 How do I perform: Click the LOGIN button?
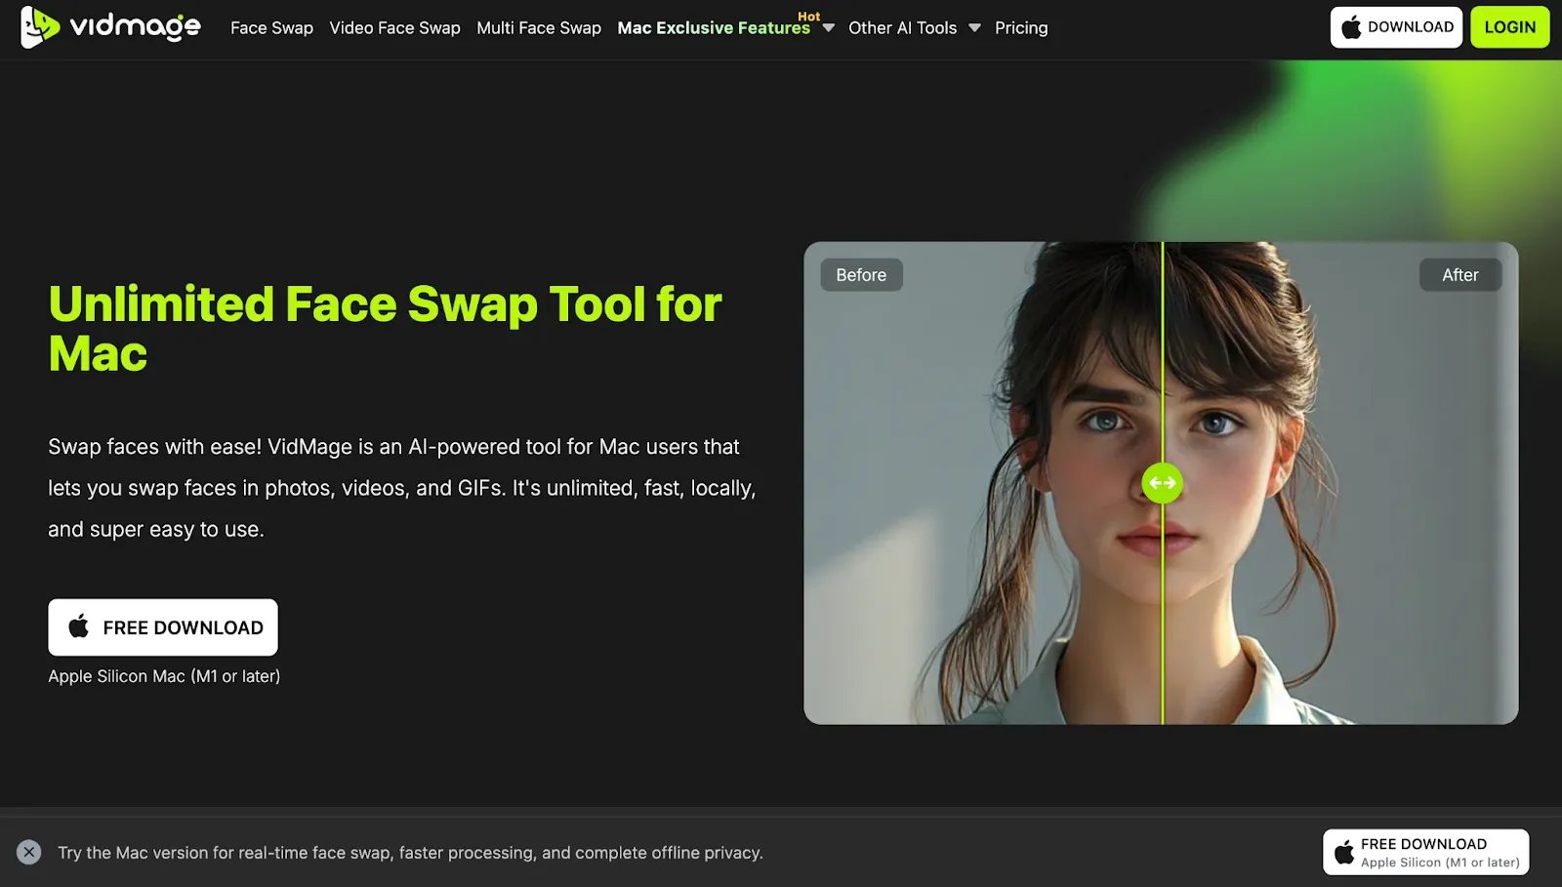(1509, 27)
